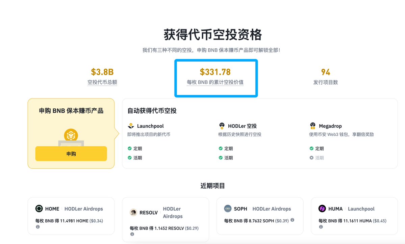Screen dimensions: 405x244
Task: Open the SOPH project name
Action: click(x=241, y=209)
